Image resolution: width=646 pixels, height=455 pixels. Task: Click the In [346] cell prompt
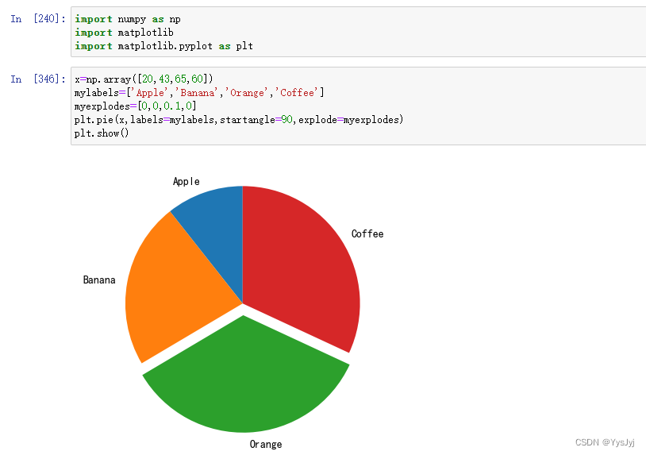coord(37,79)
